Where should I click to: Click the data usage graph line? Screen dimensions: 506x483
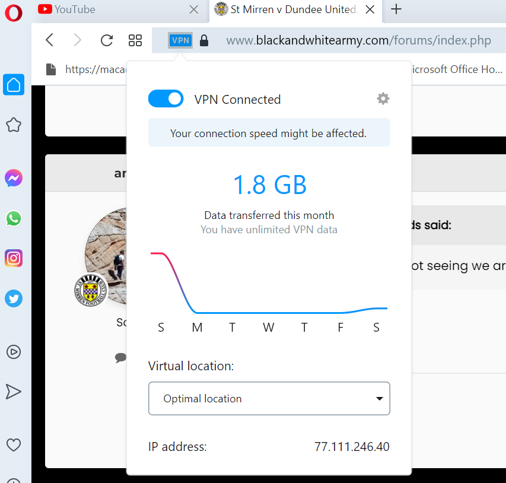coord(269,282)
